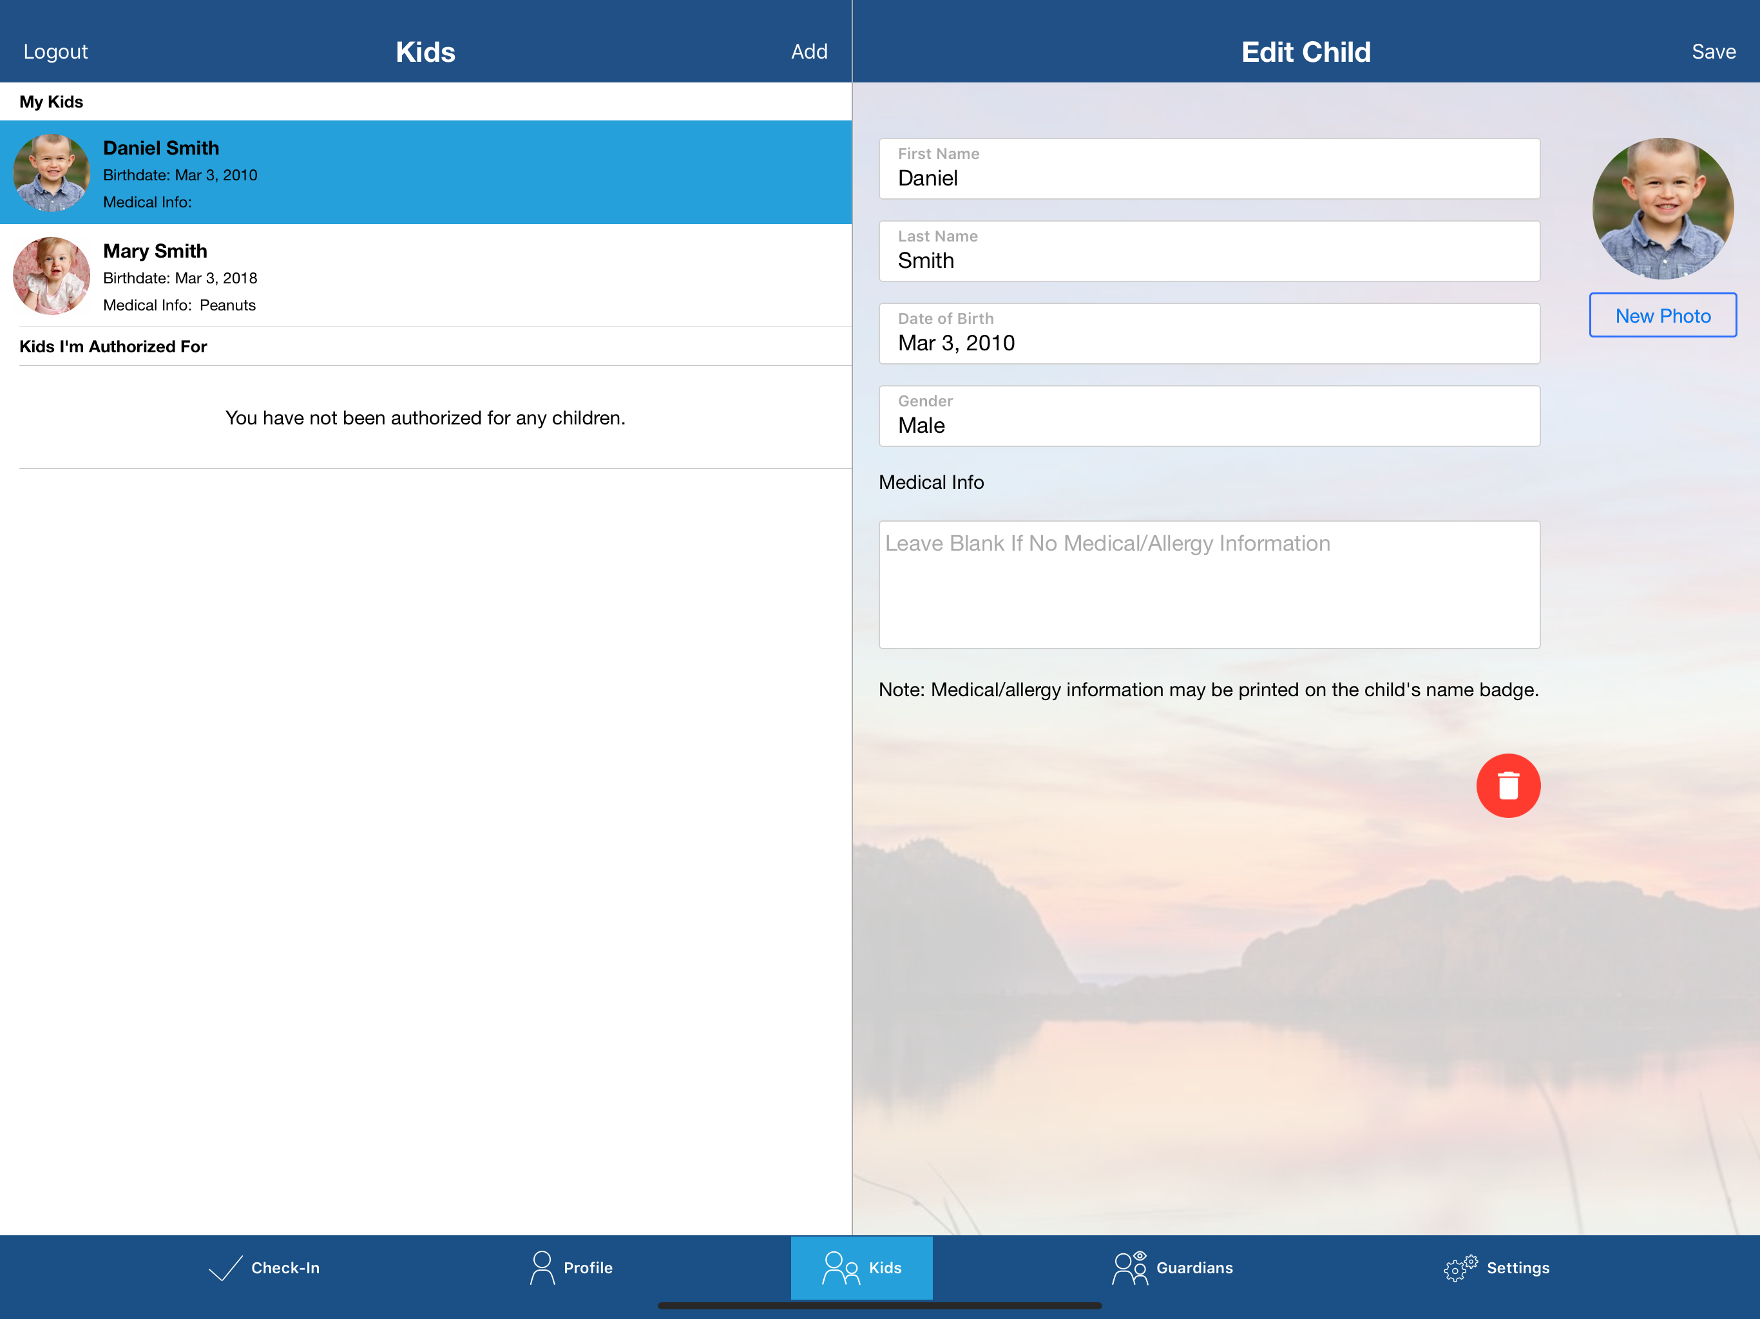Screen dimensions: 1760x1319
Task: Click the New Photo button
Action: pyautogui.click(x=1662, y=315)
